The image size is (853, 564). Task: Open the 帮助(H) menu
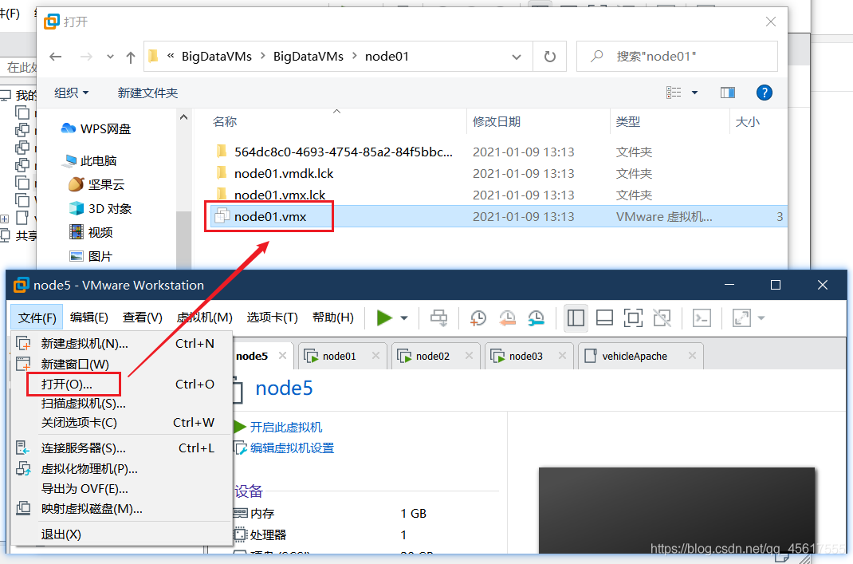(333, 317)
